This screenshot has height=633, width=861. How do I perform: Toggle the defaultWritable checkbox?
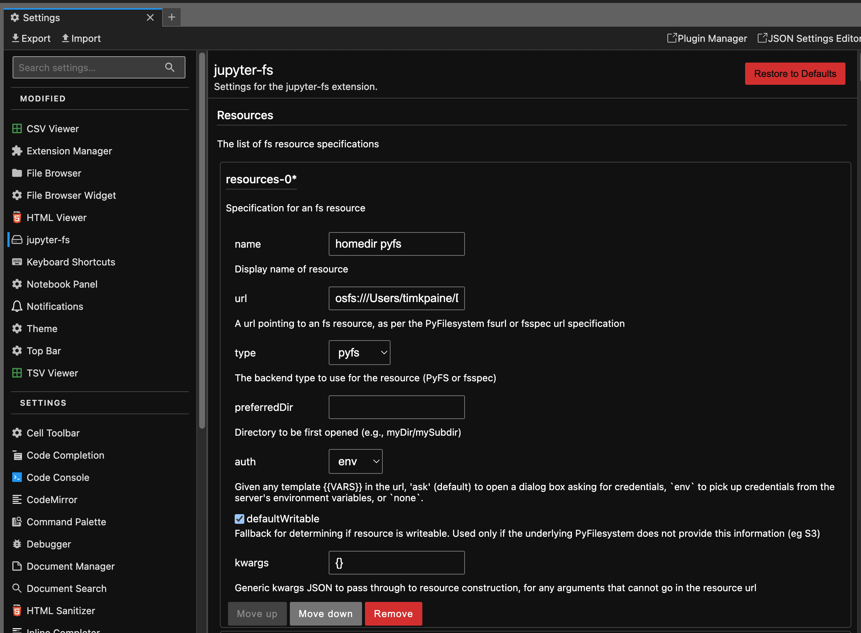pyautogui.click(x=239, y=519)
